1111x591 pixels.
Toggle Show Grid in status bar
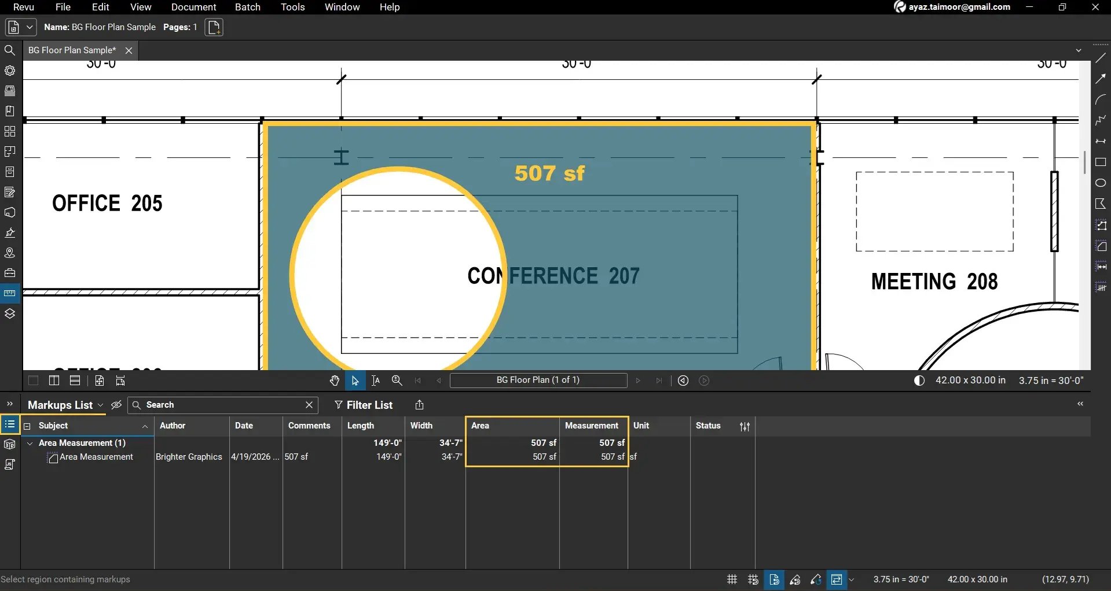tap(732, 579)
